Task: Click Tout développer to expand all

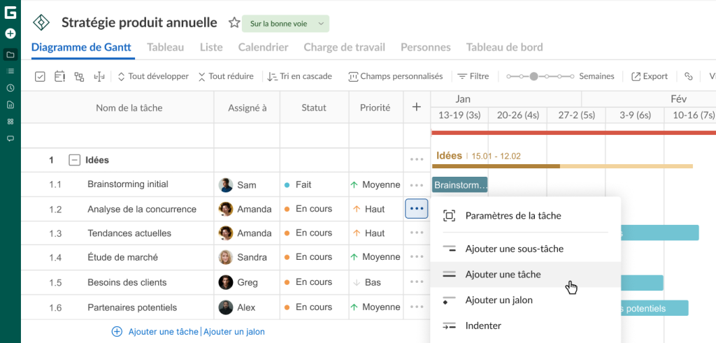Action: (153, 77)
